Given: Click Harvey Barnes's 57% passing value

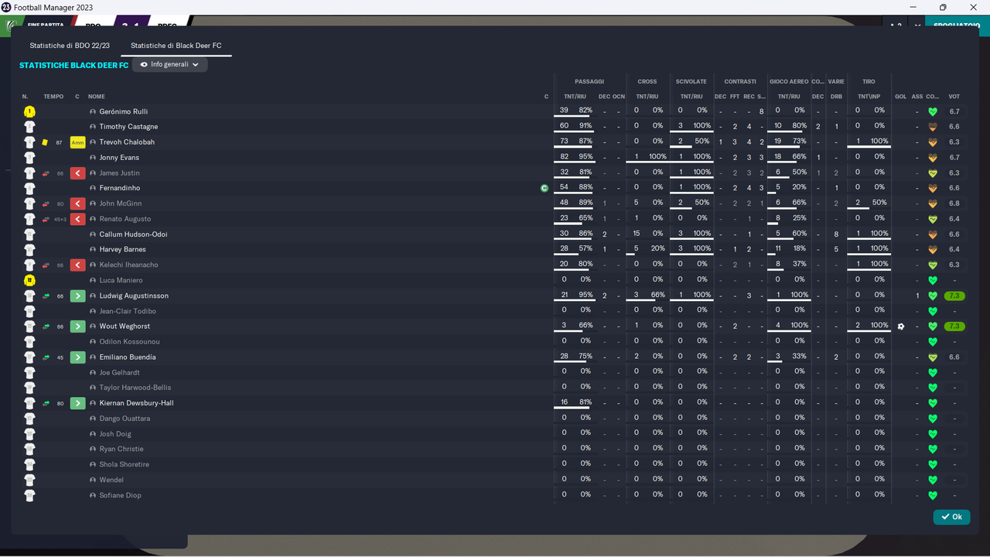Looking at the screenshot, I should coord(585,249).
